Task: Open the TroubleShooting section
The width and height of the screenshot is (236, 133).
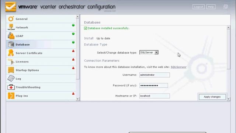Action: pyautogui.click(x=41, y=87)
